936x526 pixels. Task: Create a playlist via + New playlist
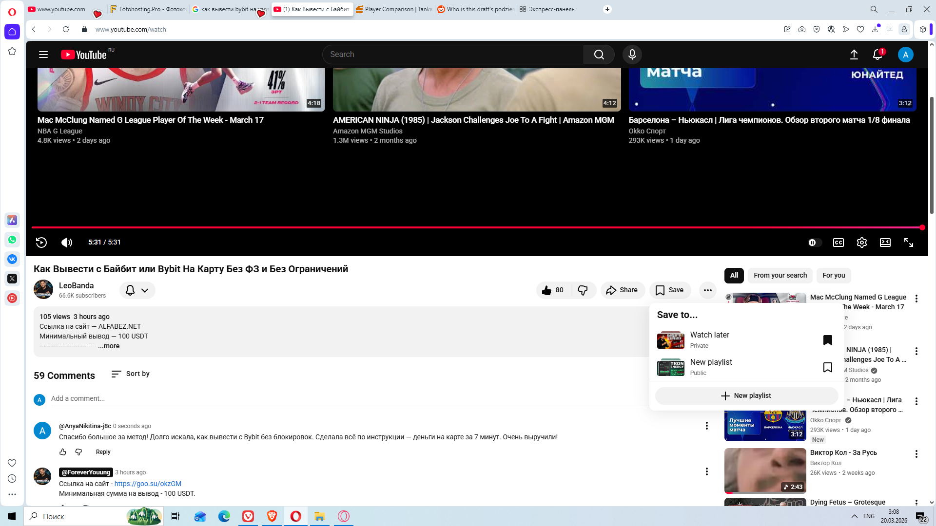pyautogui.click(x=746, y=395)
